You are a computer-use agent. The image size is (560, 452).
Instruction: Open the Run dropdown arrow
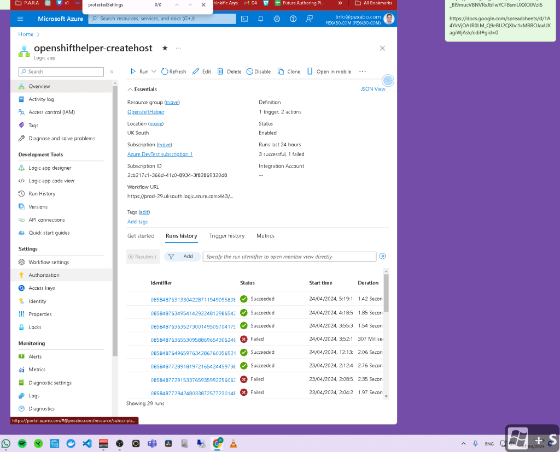coord(154,72)
